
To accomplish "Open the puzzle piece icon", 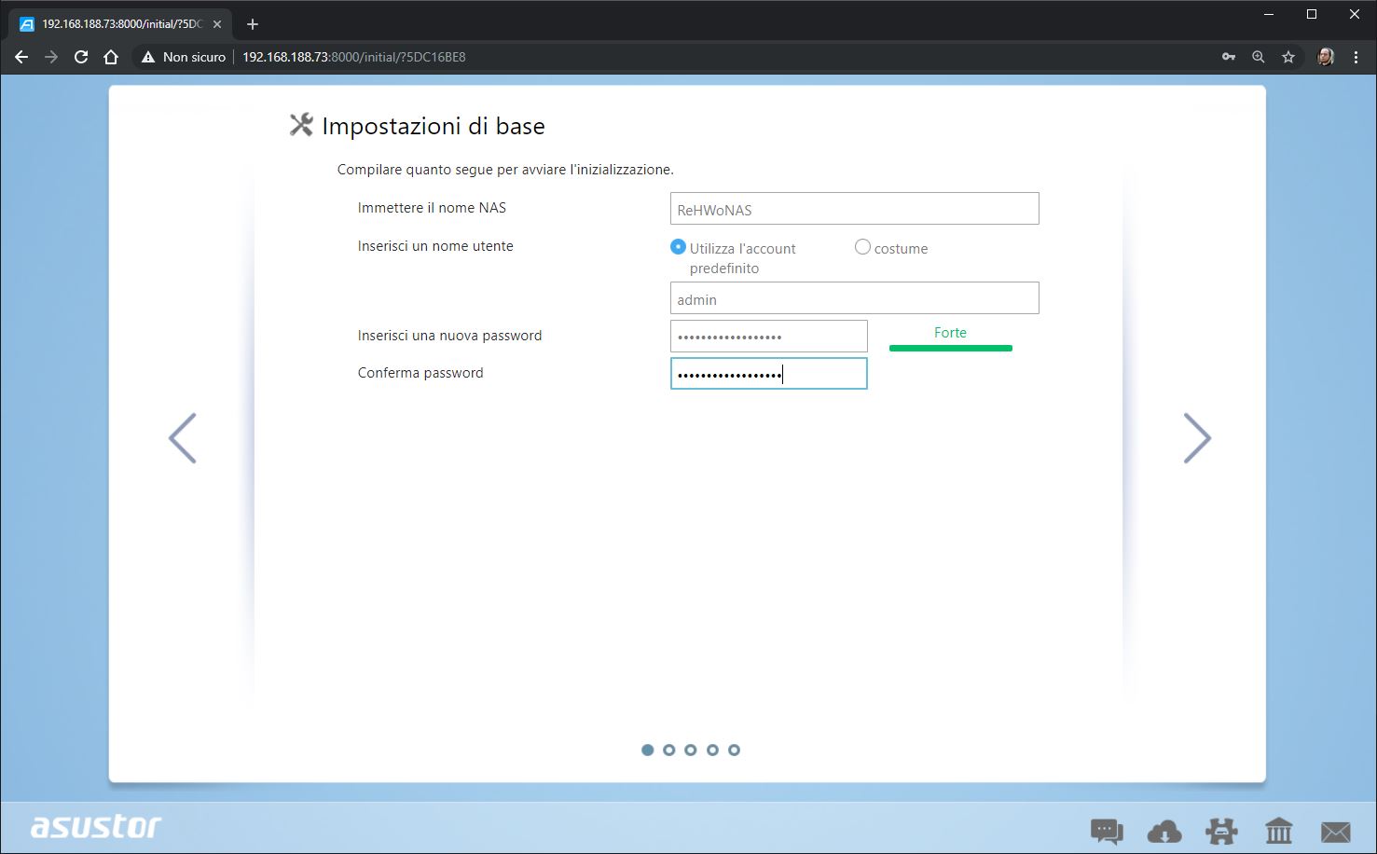I will 1221,830.
